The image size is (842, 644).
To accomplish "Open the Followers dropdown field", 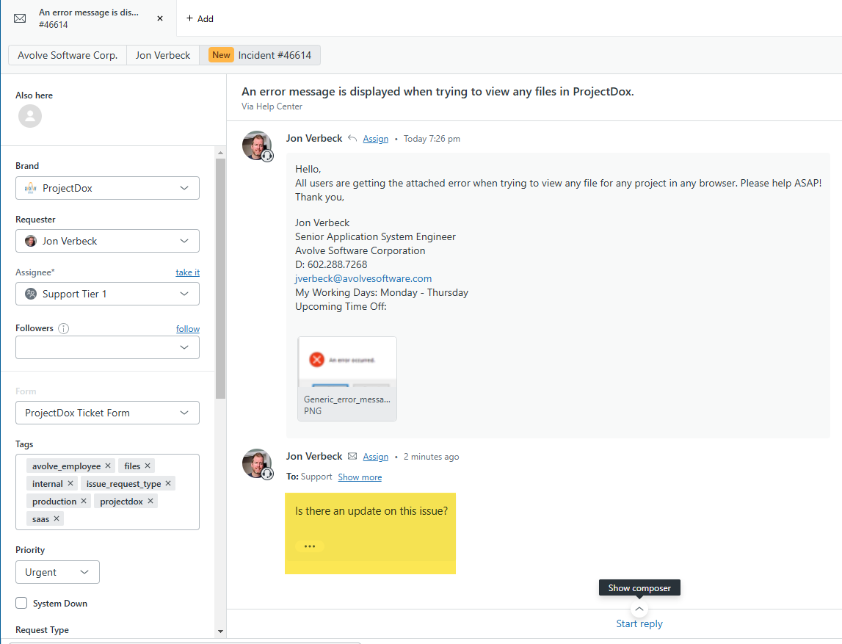I will pos(107,347).
